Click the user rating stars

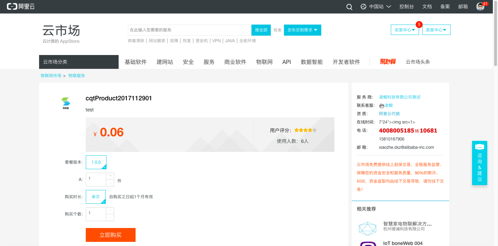point(305,130)
